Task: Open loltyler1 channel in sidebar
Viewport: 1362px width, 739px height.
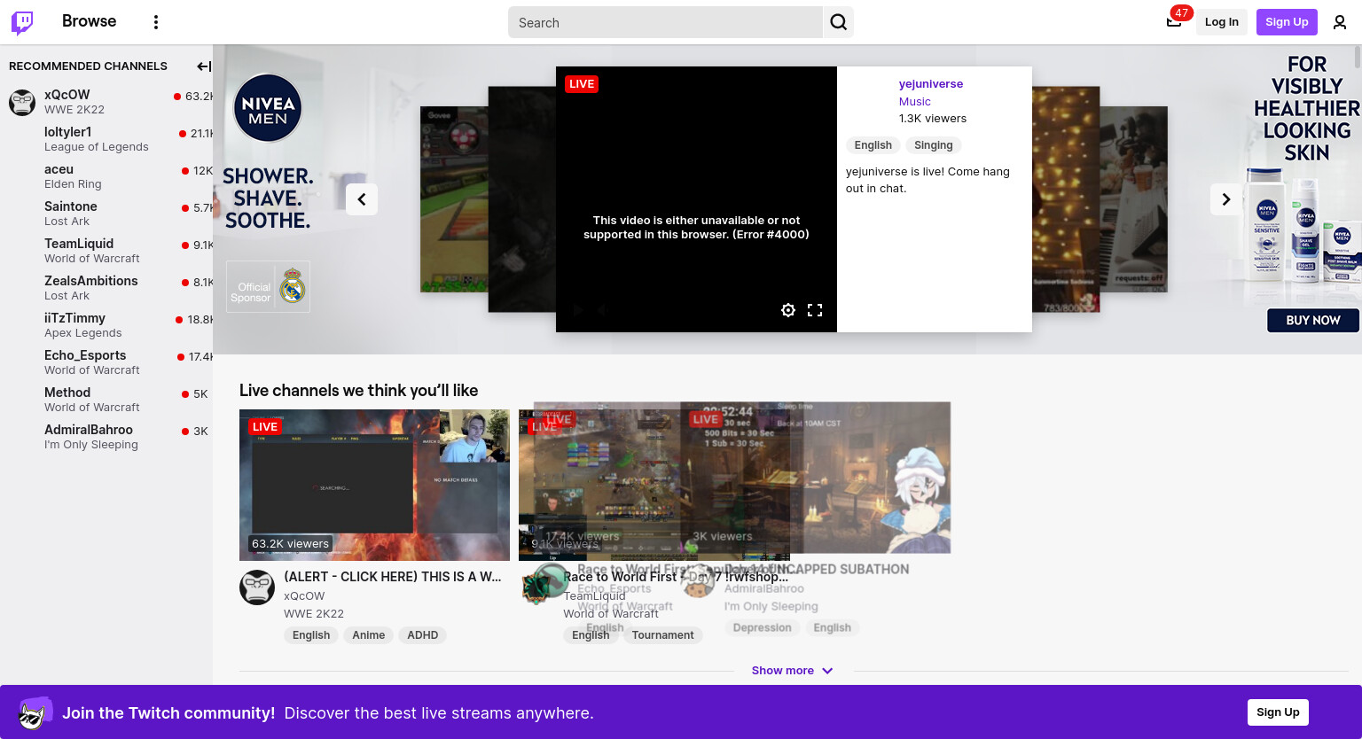Action: (x=106, y=139)
